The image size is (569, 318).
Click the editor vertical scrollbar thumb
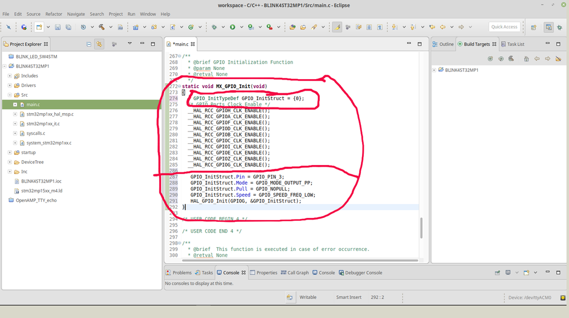coord(421,228)
